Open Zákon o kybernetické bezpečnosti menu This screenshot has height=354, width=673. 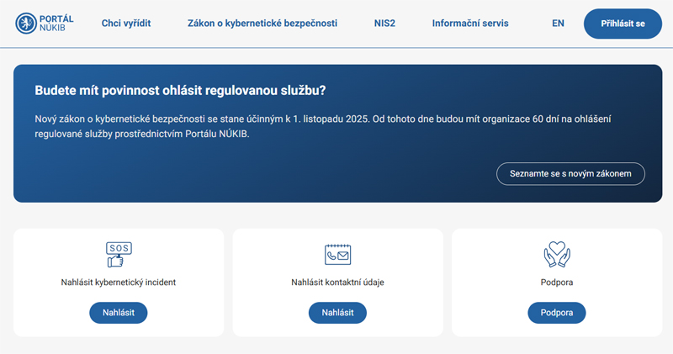click(x=262, y=24)
